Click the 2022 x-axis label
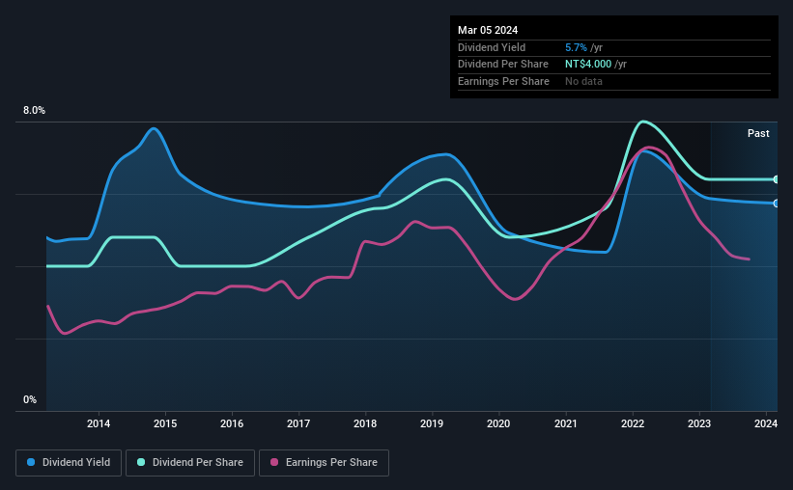 [633, 423]
